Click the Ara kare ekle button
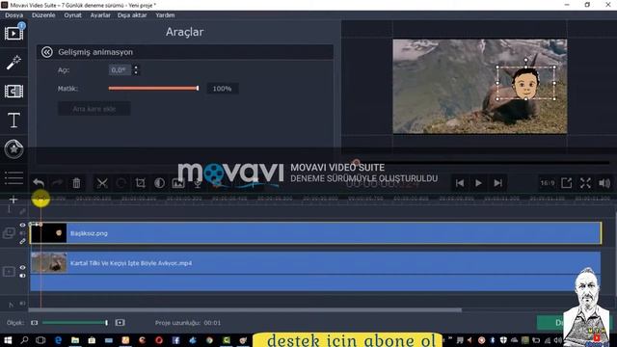Viewport: 617px width, 347px height. pos(94,109)
